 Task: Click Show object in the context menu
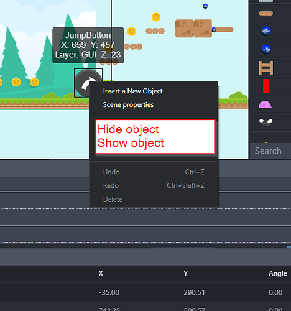(131, 143)
